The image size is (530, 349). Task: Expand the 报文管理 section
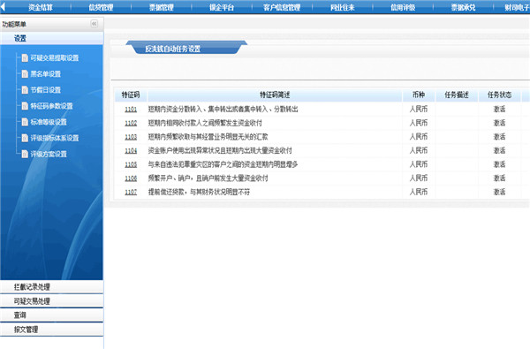coord(52,330)
